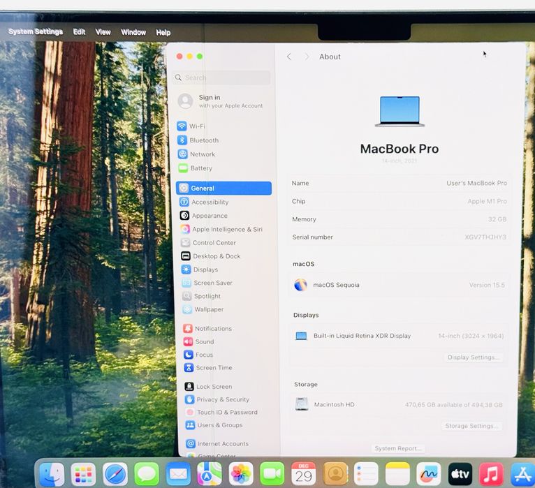Open the Edit menu

coord(79,31)
